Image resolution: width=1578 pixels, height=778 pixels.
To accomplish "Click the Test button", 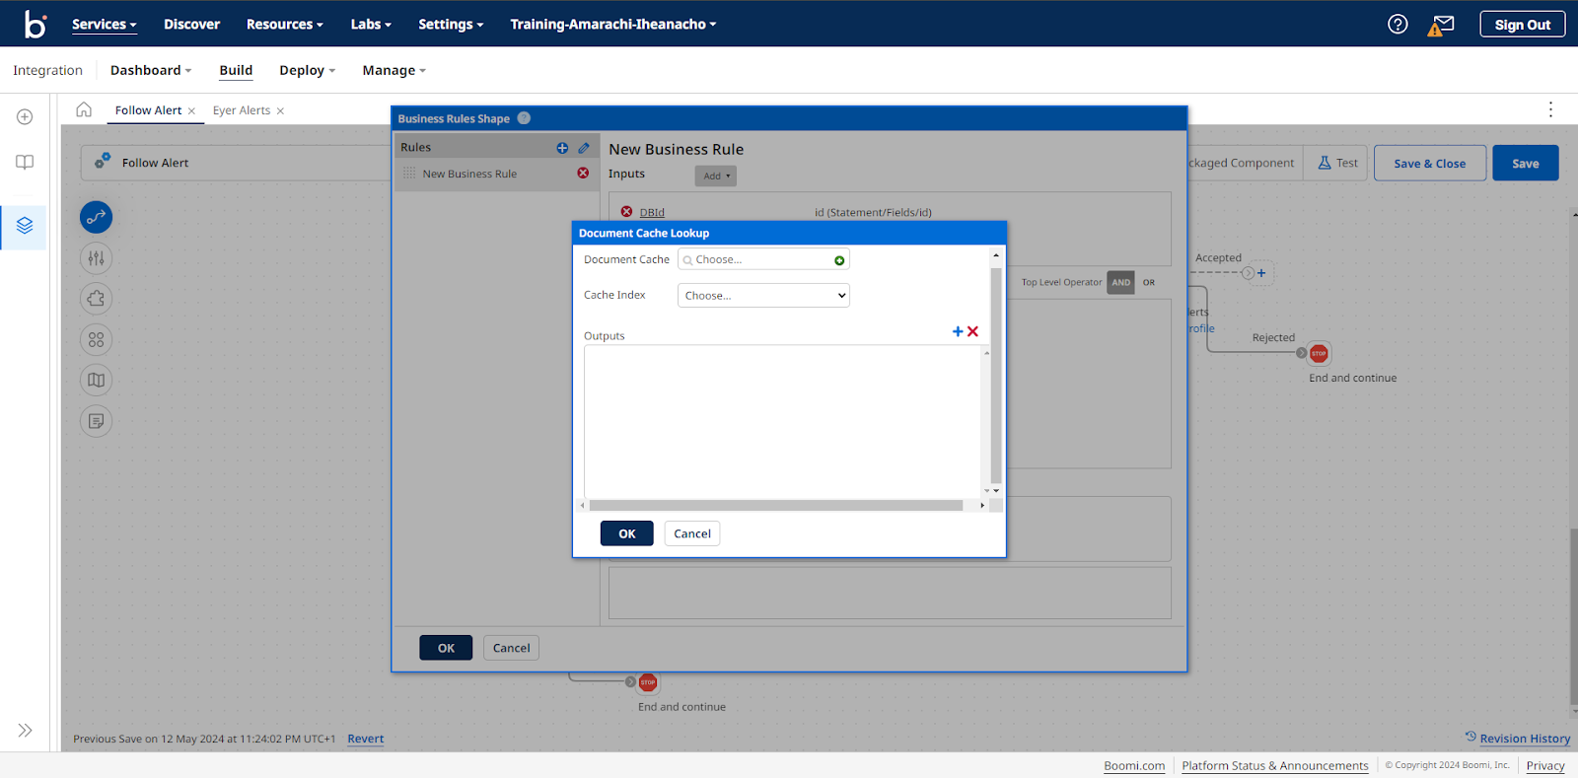I will (x=1337, y=163).
